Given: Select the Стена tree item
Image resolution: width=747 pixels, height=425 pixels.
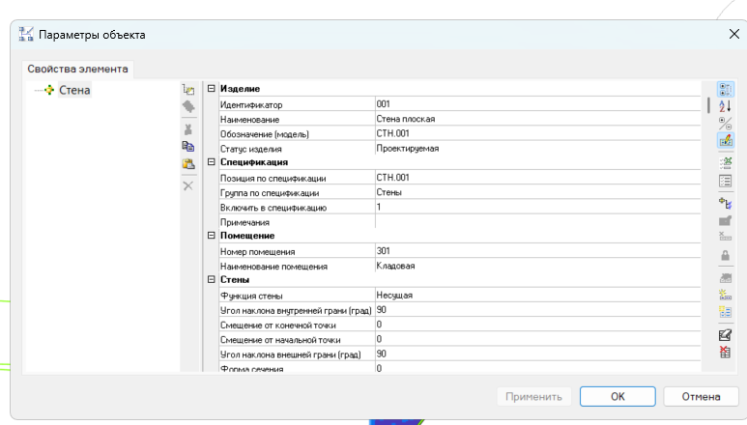Looking at the screenshot, I should click(74, 91).
